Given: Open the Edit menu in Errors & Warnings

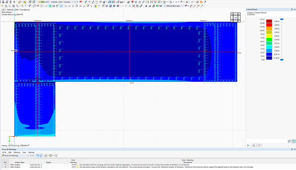Looking at the screenshot, I should pyautogui.click(x=10, y=152).
